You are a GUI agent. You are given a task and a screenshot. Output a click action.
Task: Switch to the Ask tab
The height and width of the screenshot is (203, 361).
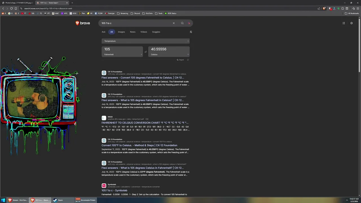pyautogui.click(x=104, y=32)
